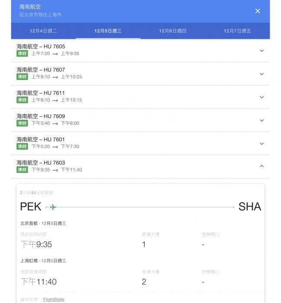Viewport: 281px width, 303px height.
Task: Click the PEK airport code
Action: (31, 207)
